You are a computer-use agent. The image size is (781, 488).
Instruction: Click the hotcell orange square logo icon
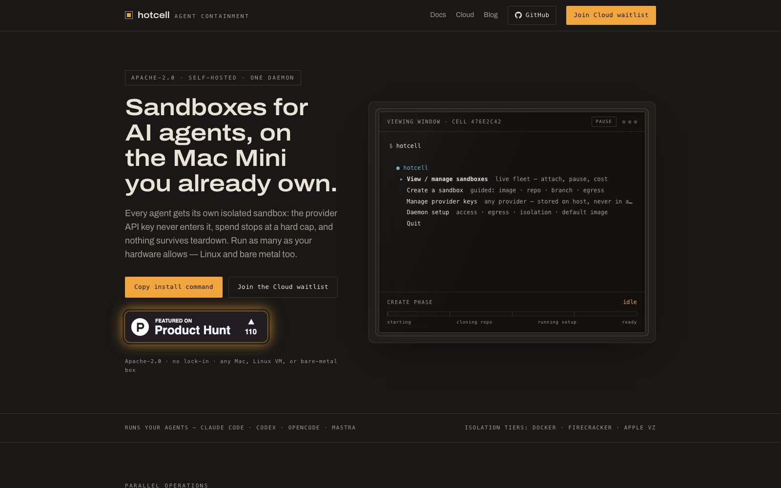click(x=129, y=15)
